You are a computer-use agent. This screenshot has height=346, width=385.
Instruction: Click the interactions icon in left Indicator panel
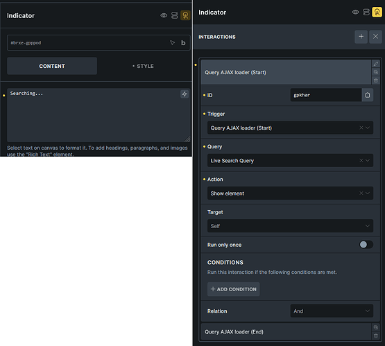click(x=185, y=15)
